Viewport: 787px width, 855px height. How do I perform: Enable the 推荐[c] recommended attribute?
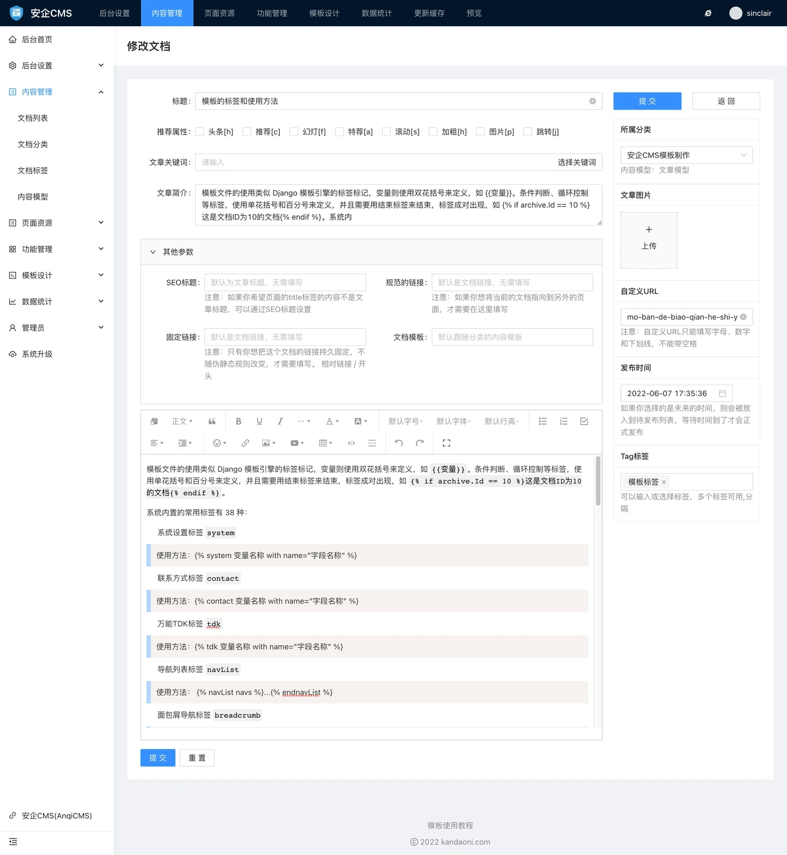coord(247,132)
